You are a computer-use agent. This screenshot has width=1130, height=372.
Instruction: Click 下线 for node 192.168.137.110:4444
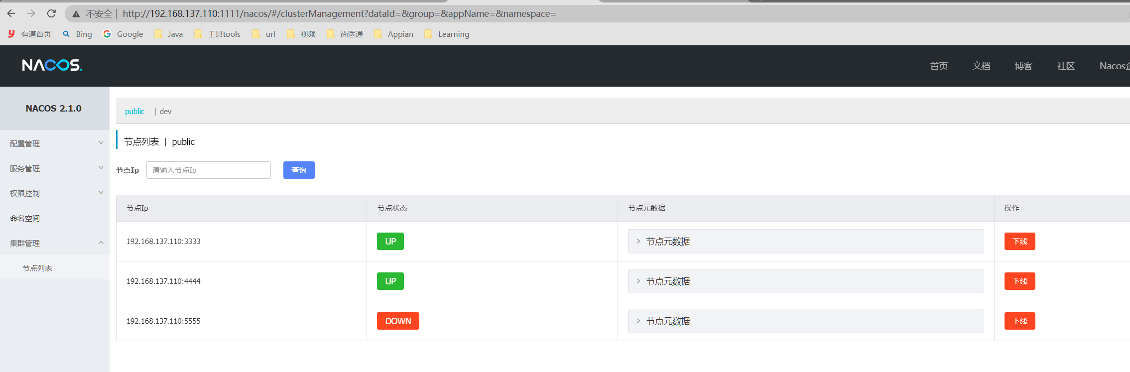tap(1019, 281)
